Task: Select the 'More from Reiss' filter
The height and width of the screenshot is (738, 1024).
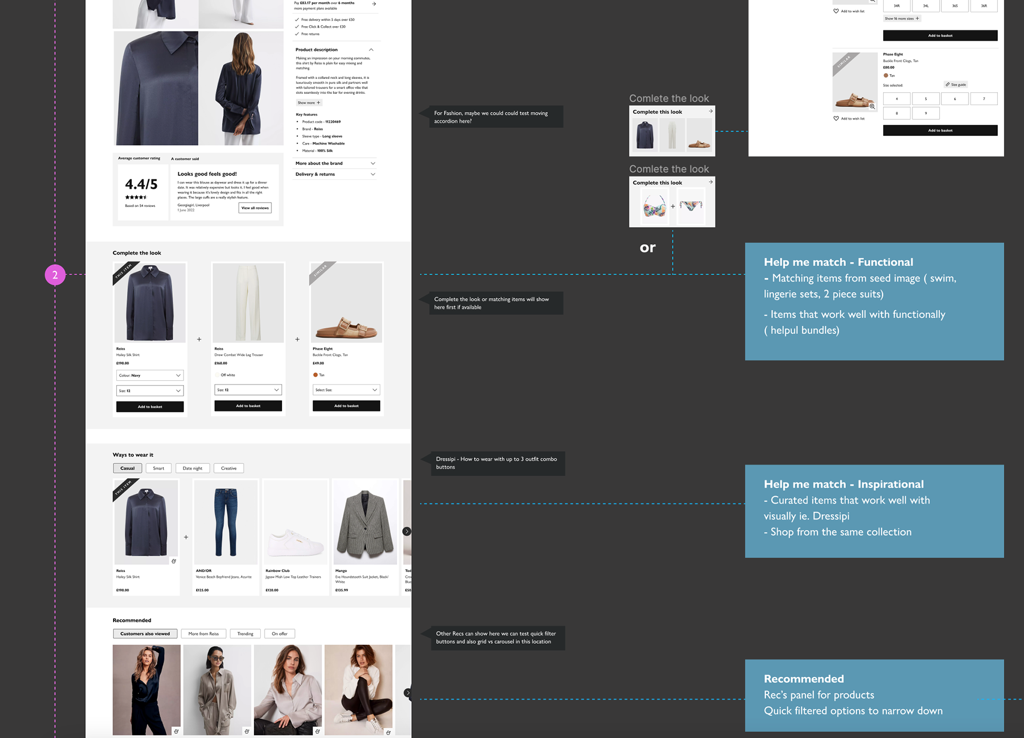Action: pos(203,633)
